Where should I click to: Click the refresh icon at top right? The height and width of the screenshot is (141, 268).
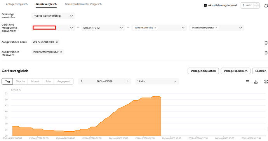pyautogui.click(x=266, y=6)
